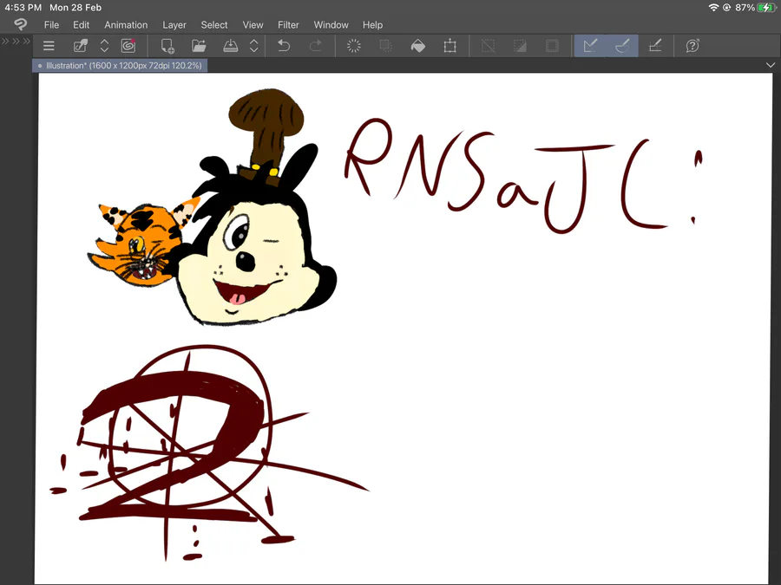Click the Wi-Fi status icon
Screen dimensions: 781x585
pos(713,8)
